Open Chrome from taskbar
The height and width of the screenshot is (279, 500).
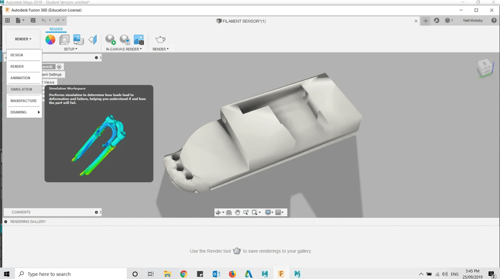coord(184,274)
